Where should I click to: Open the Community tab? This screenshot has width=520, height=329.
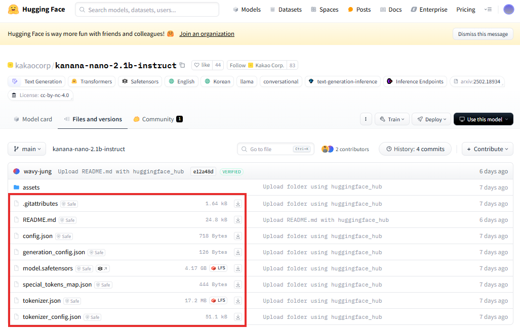[x=158, y=119]
